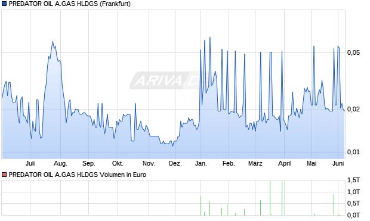Click the 1,5T volume axis value
Image resolution: width=370 pixels, height=221 pixels.
click(353, 180)
